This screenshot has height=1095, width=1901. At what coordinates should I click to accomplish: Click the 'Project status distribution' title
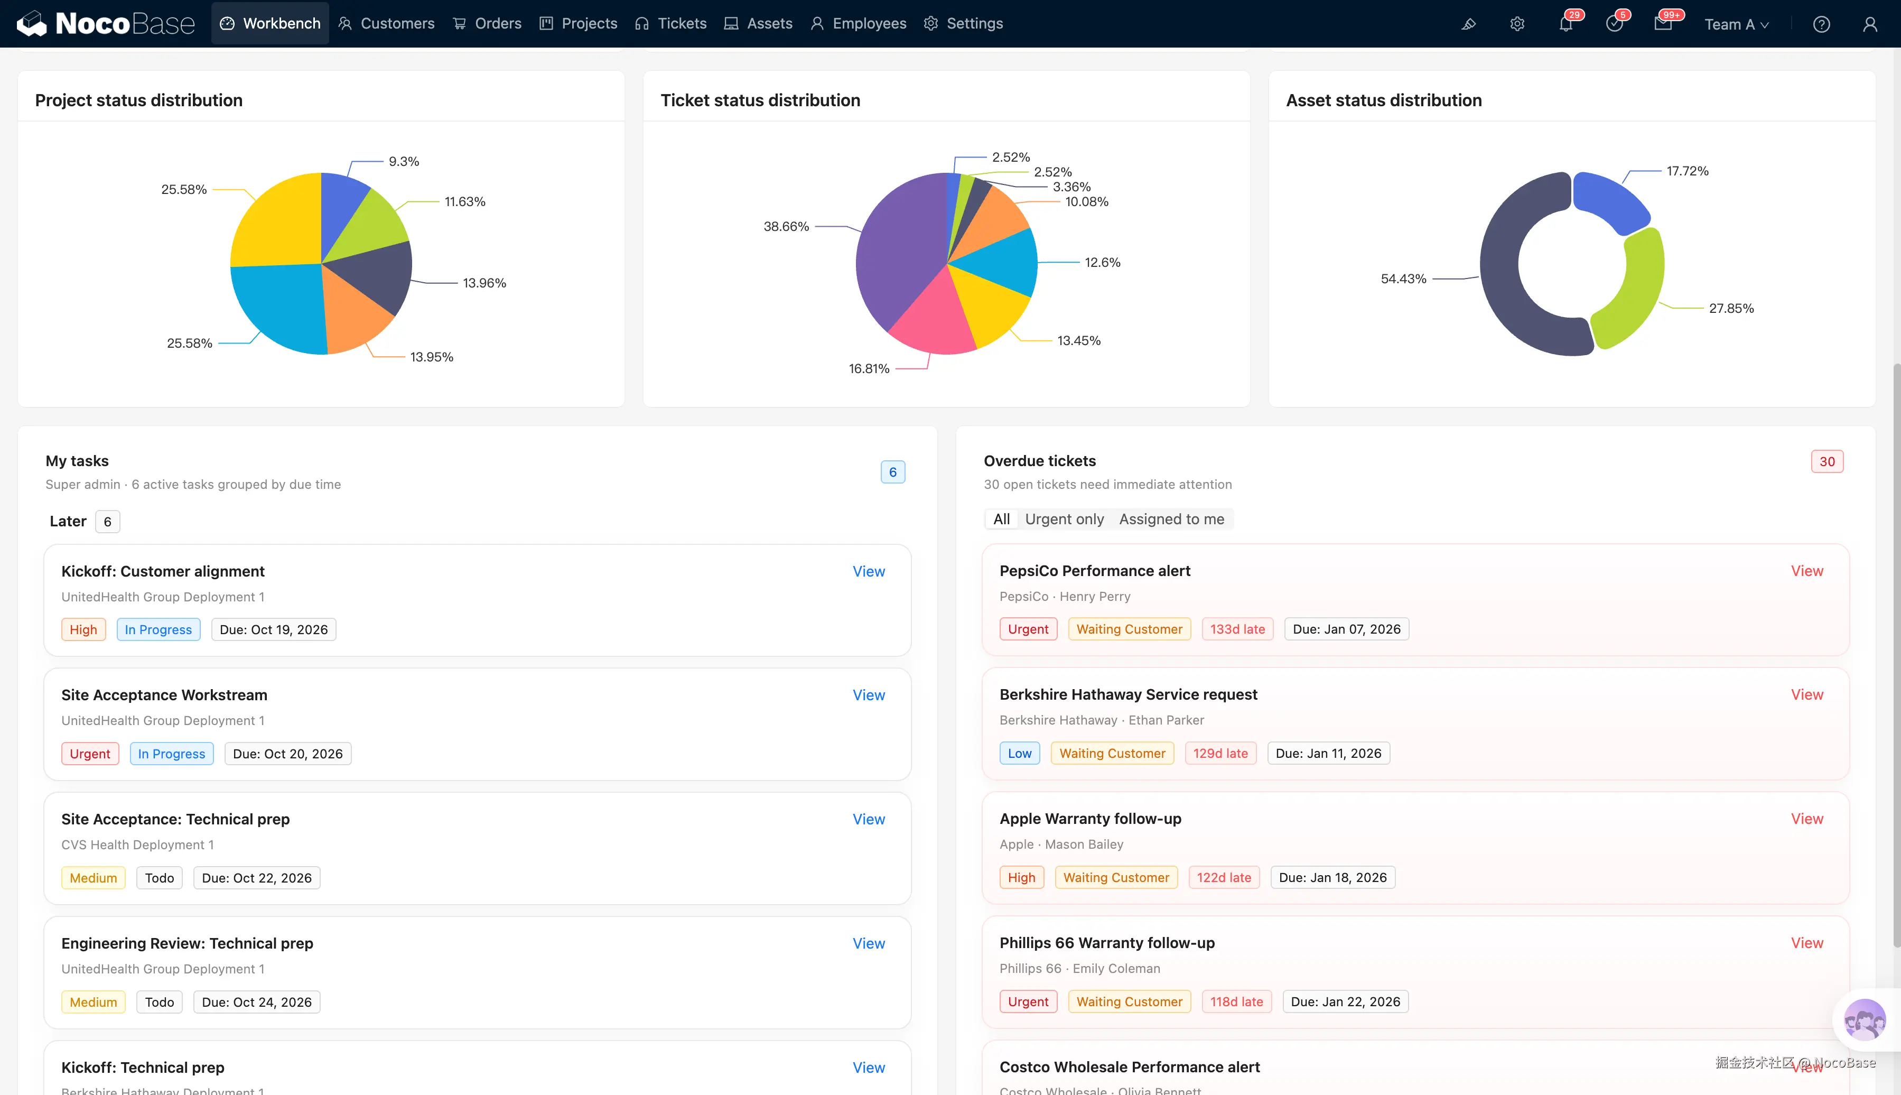[139, 100]
